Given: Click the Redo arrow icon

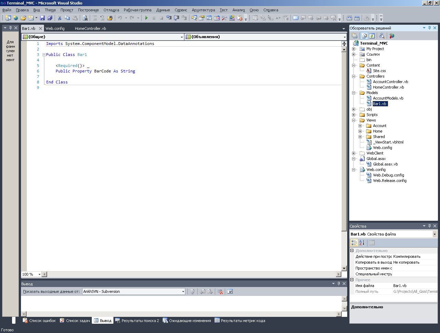Looking at the screenshot, I should pyautogui.click(x=132, y=18).
